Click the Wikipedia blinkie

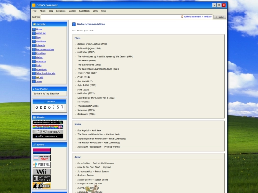[48, 132]
